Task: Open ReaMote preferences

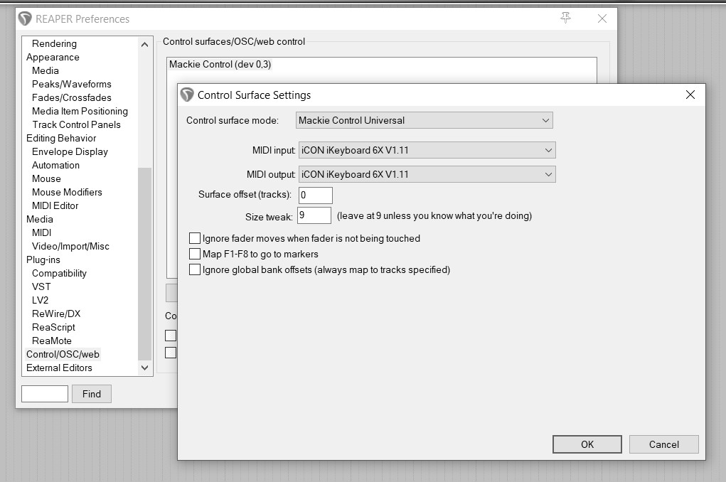Action: [52, 341]
